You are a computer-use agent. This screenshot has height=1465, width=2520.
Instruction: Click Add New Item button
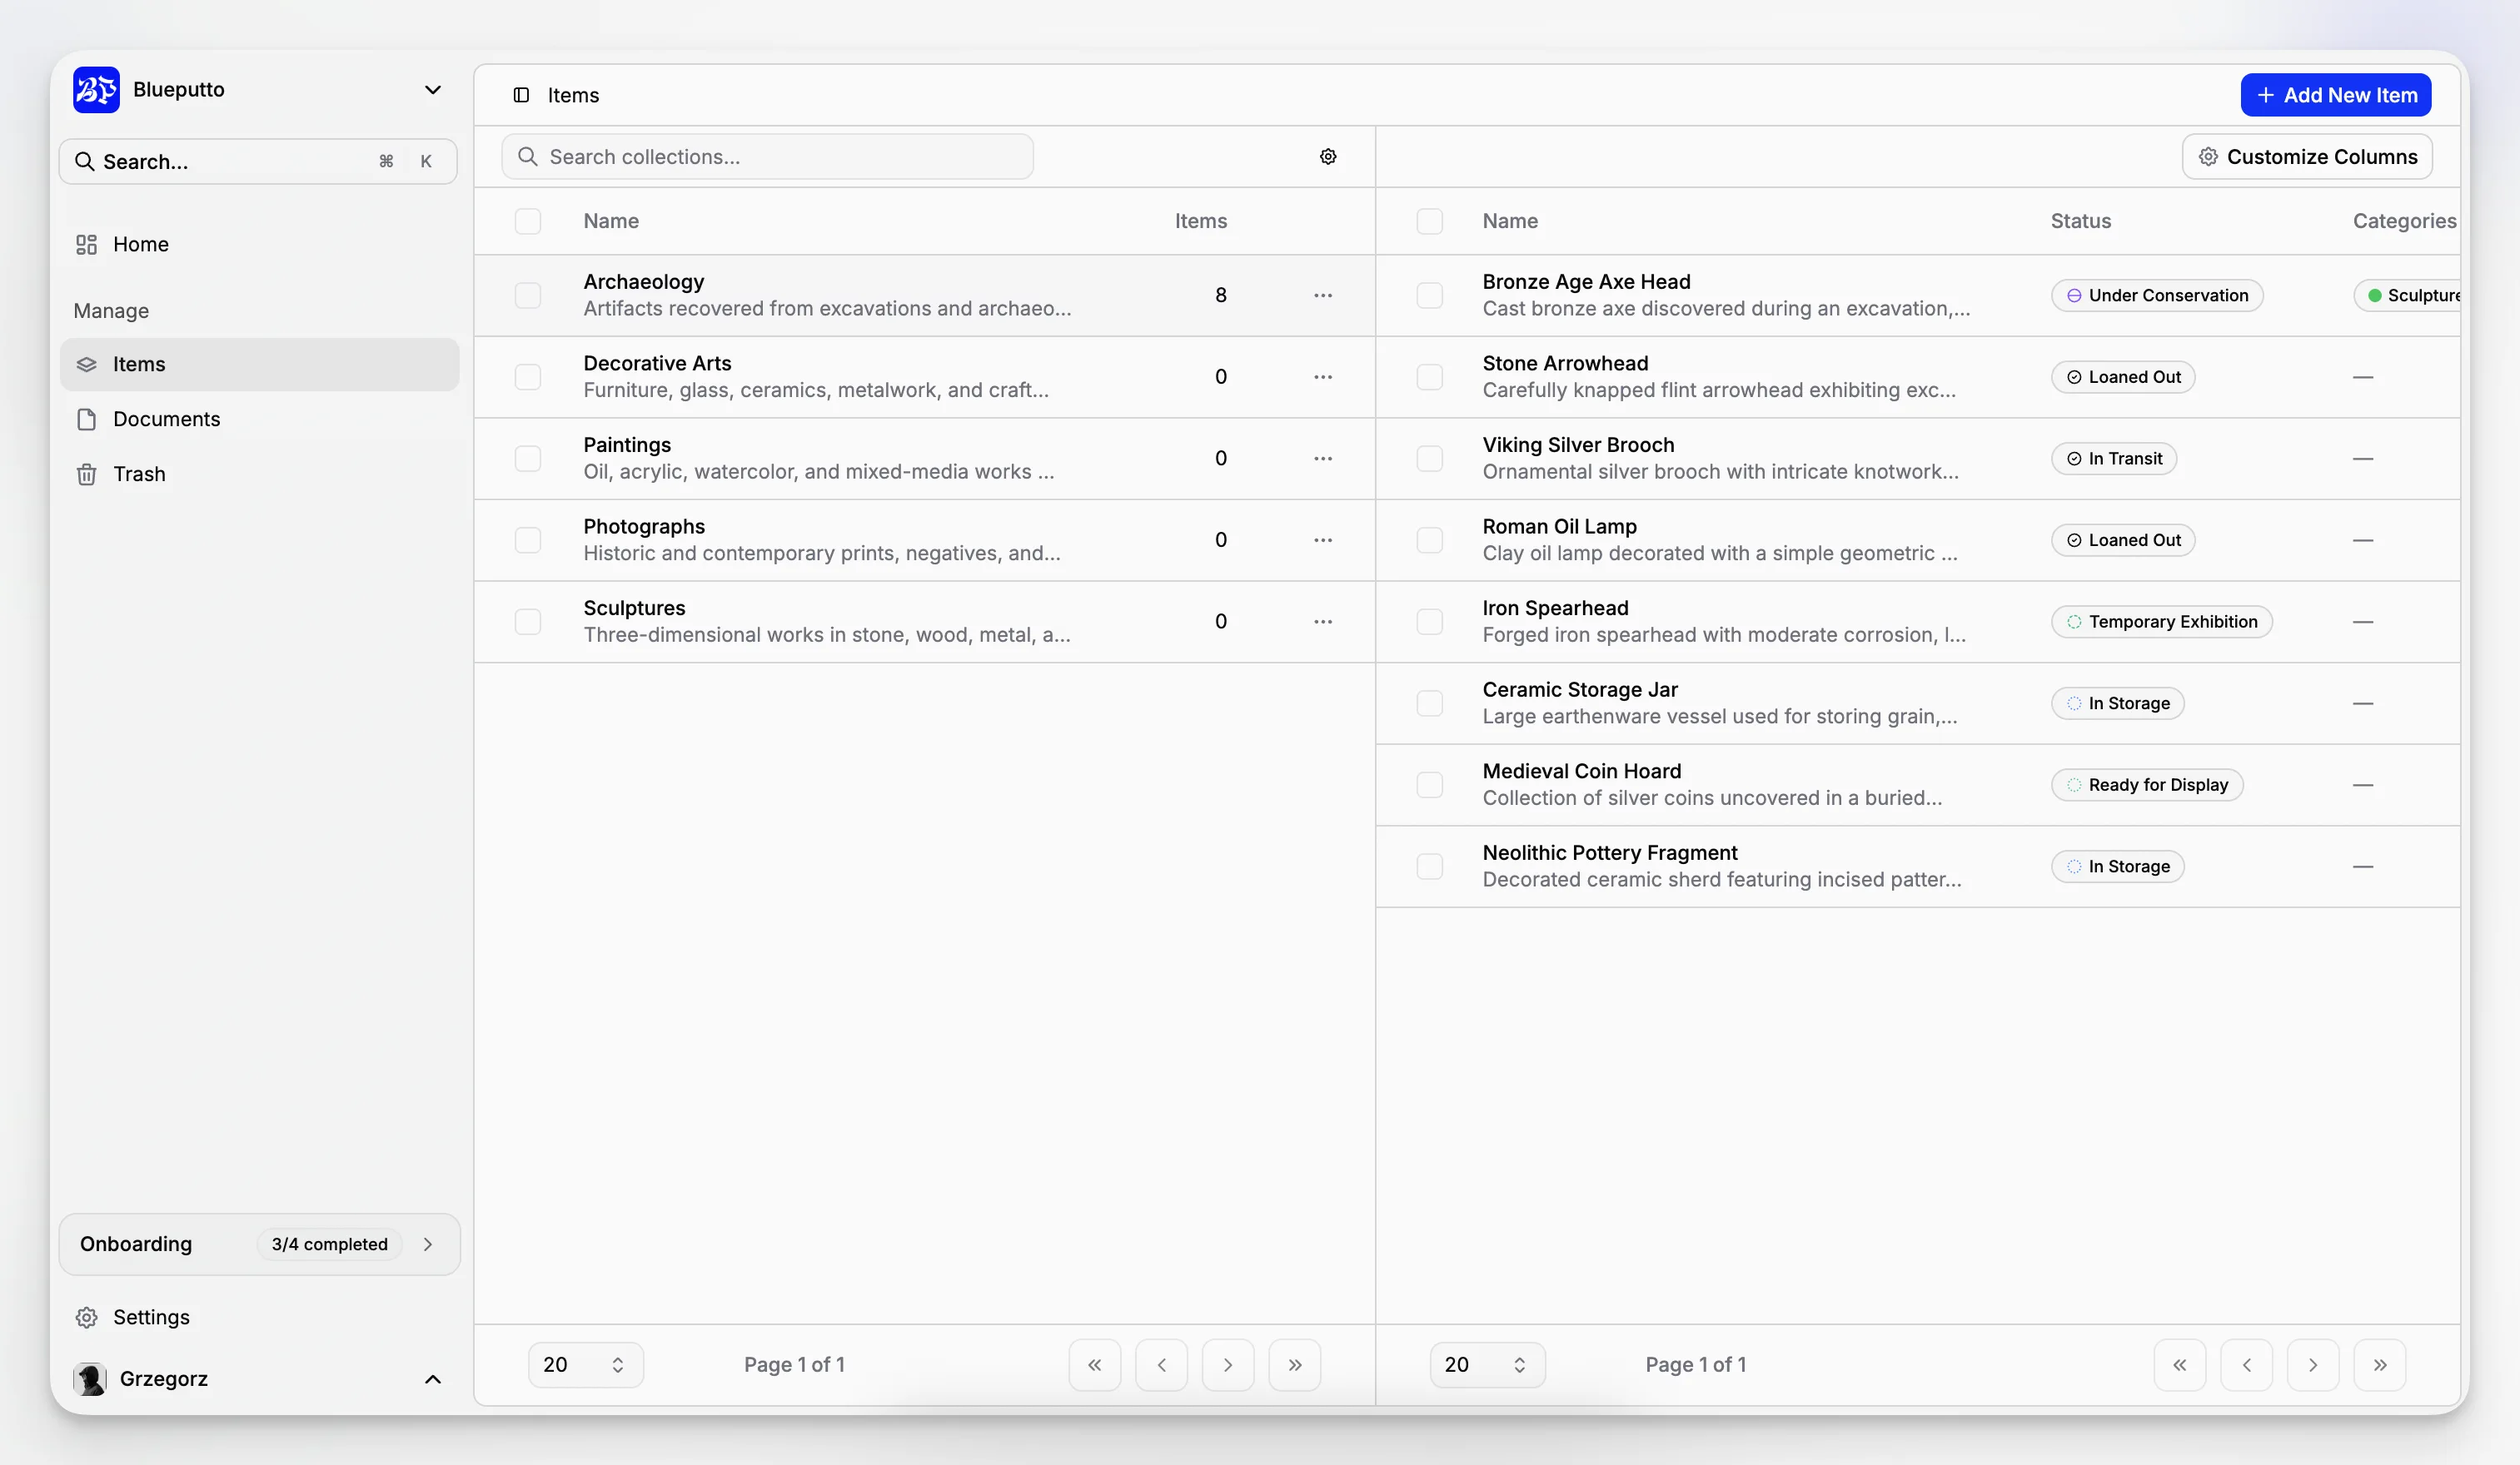(x=2336, y=95)
